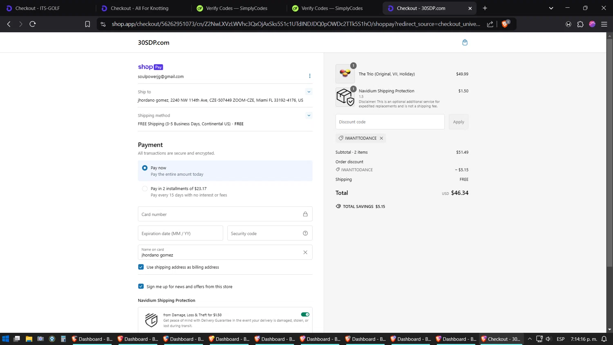Show security code help icon
Image resolution: width=613 pixels, height=345 pixels.
[305, 233]
